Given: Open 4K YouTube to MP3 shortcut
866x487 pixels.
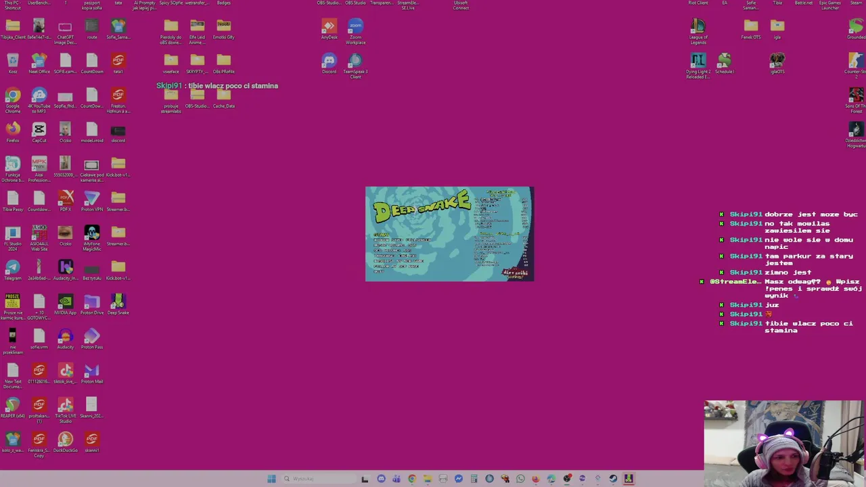Looking at the screenshot, I should pos(39,99).
